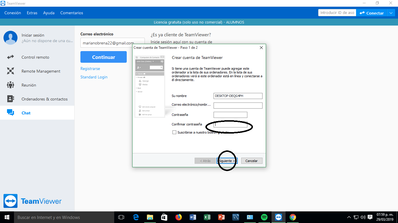Click the Siguiente button
The image size is (398, 223).
tap(227, 161)
